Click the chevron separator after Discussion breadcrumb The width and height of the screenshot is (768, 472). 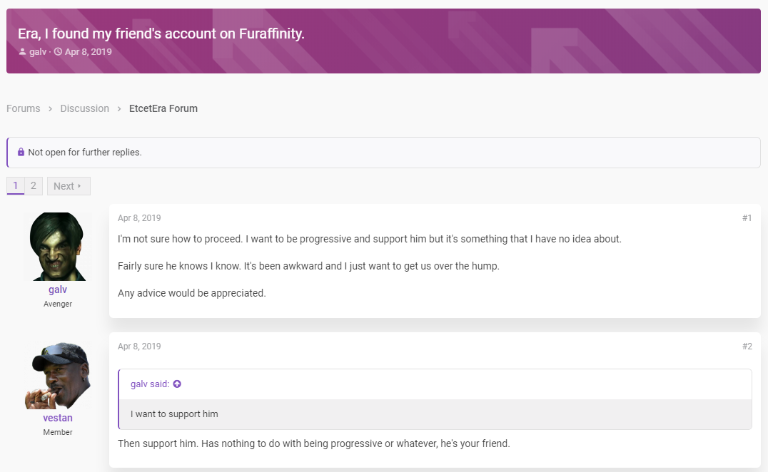pos(119,108)
